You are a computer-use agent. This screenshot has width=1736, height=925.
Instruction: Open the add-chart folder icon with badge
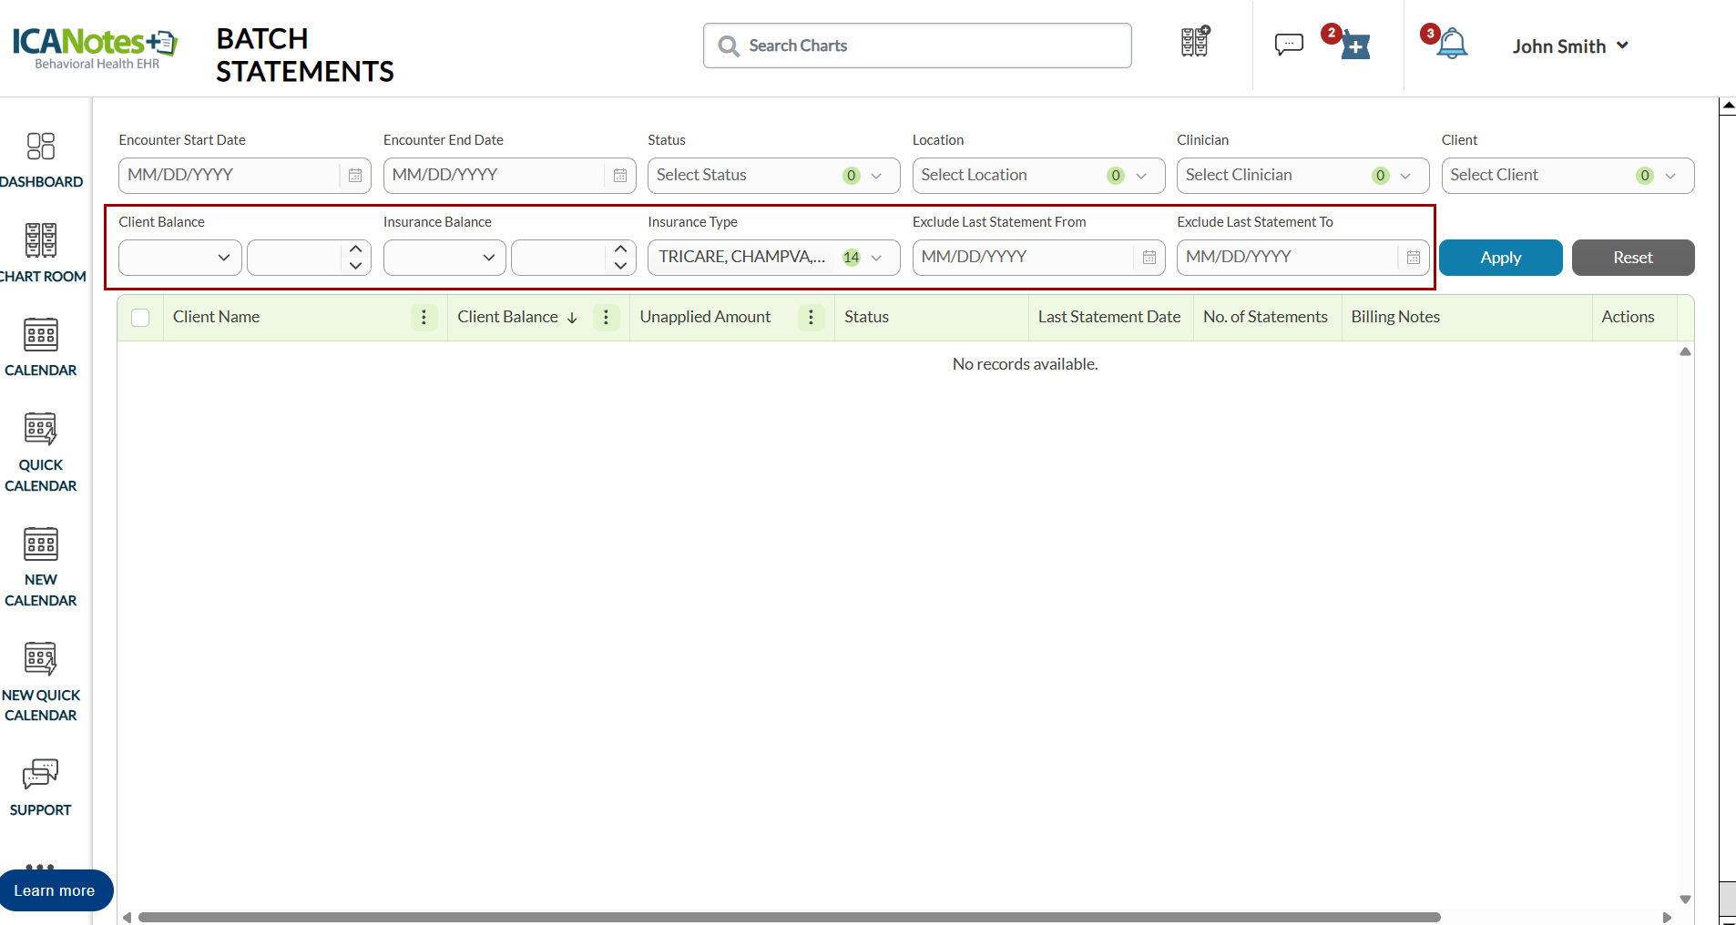coord(1354,46)
